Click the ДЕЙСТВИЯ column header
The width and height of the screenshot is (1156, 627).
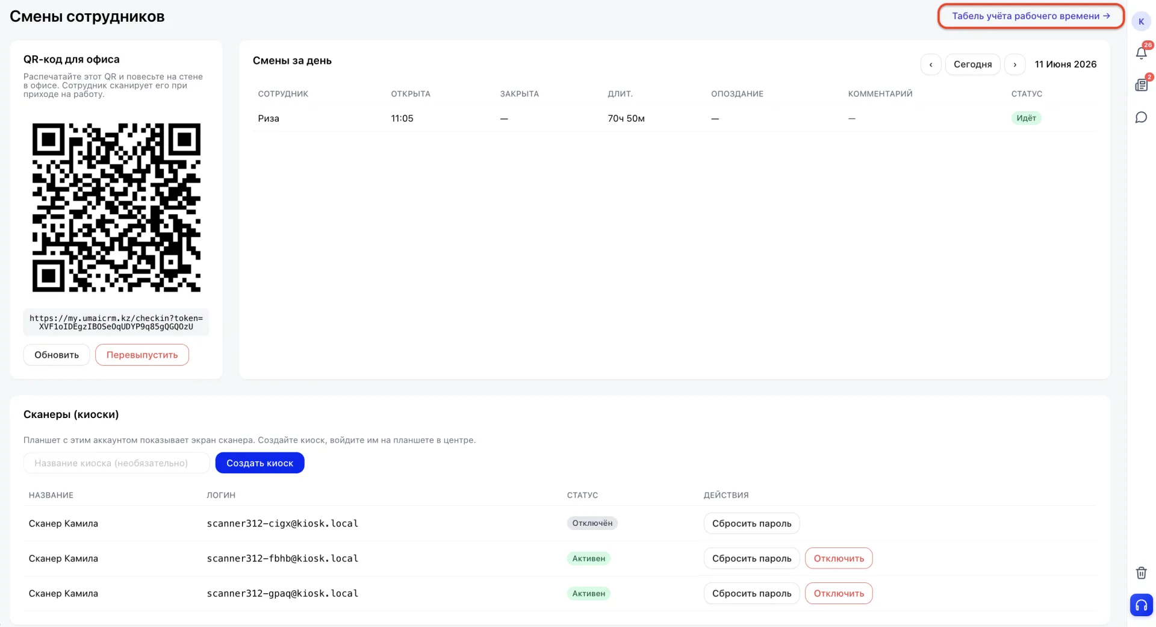pos(726,495)
